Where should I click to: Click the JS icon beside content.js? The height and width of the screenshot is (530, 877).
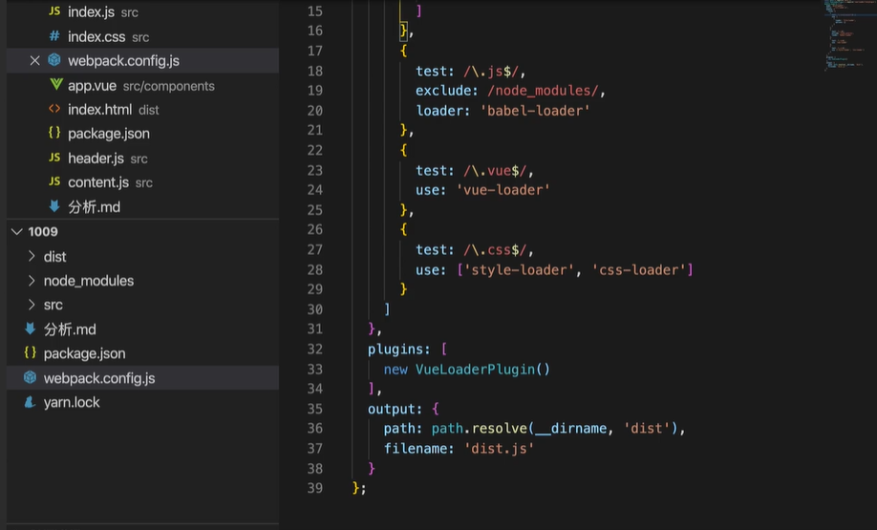point(54,181)
